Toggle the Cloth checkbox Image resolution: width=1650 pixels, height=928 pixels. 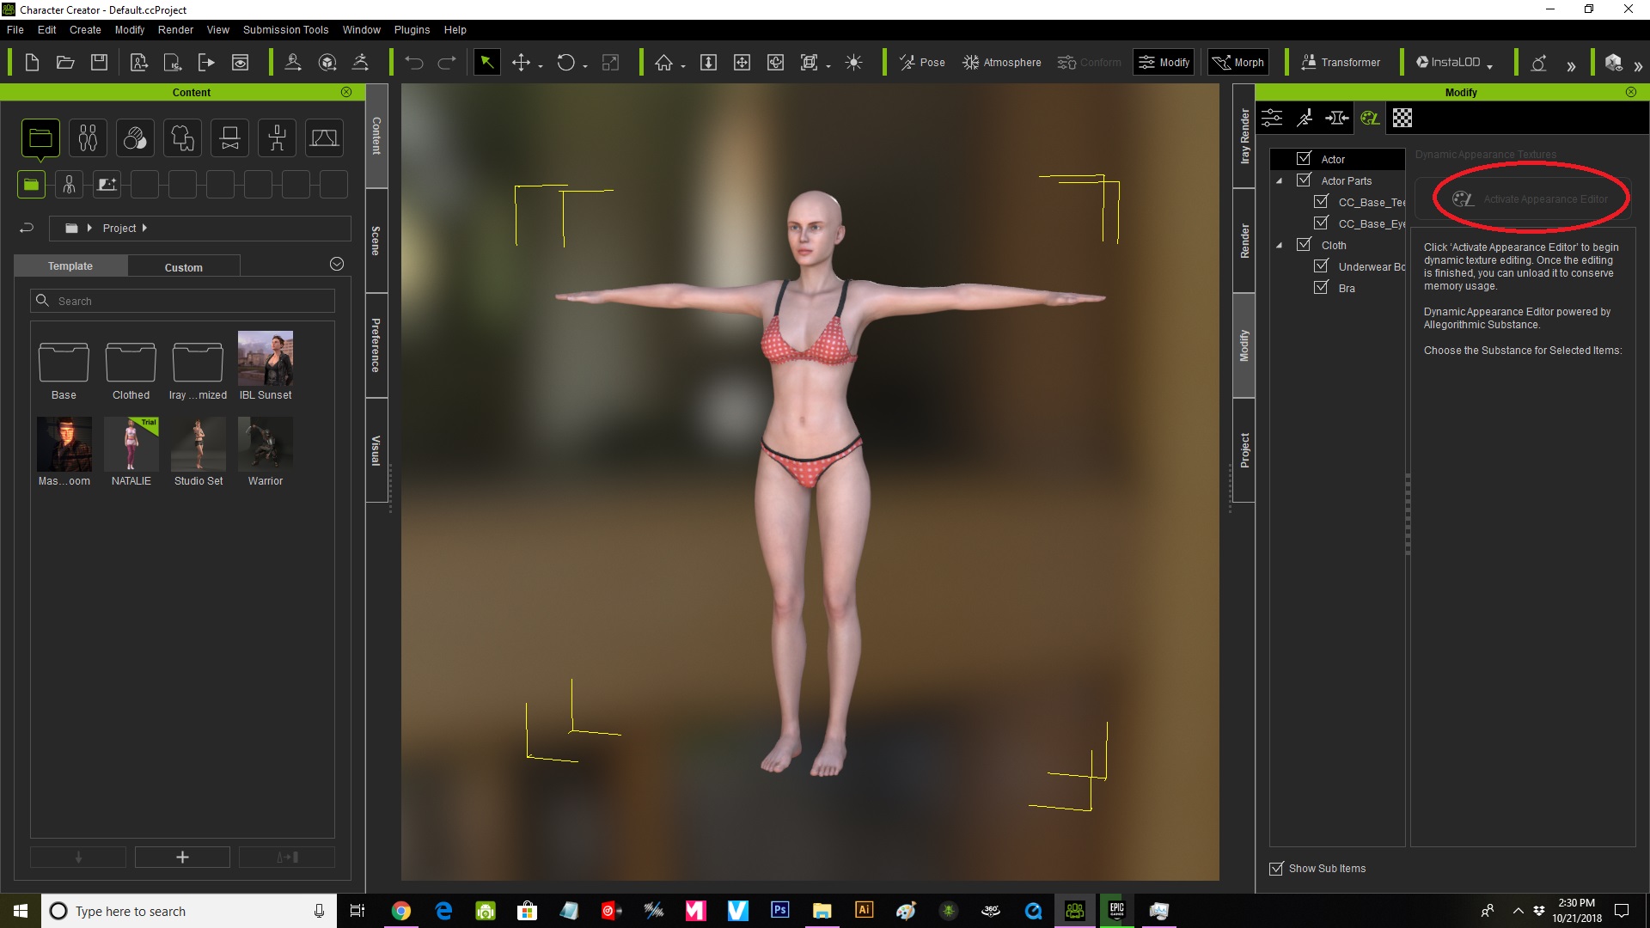tap(1304, 245)
